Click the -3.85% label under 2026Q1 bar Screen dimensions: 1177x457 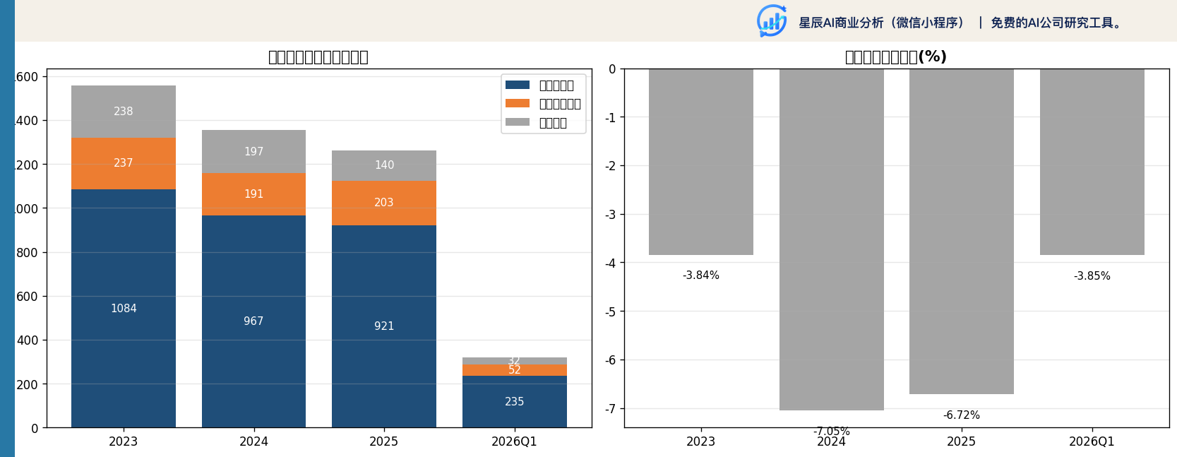click(x=1092, y=276)
